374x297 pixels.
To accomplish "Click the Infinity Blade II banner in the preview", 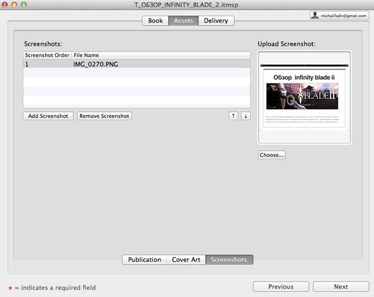I will coord(302,96).
